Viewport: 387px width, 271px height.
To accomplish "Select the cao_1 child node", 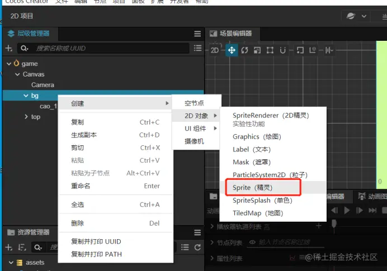I will [48, 106].
